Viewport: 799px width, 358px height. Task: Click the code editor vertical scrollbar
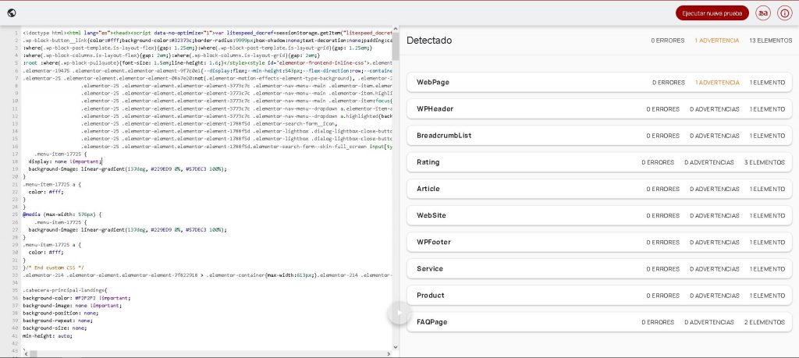(x=395, y=47)
